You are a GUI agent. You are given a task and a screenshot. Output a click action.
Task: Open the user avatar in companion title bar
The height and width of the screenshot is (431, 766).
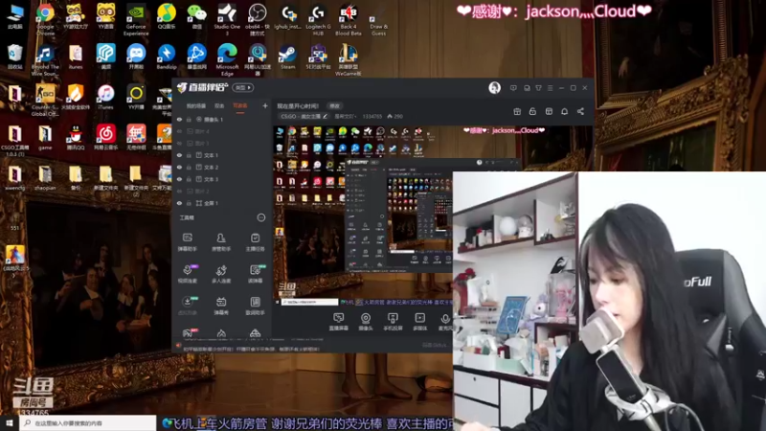(x=494, y=87)
